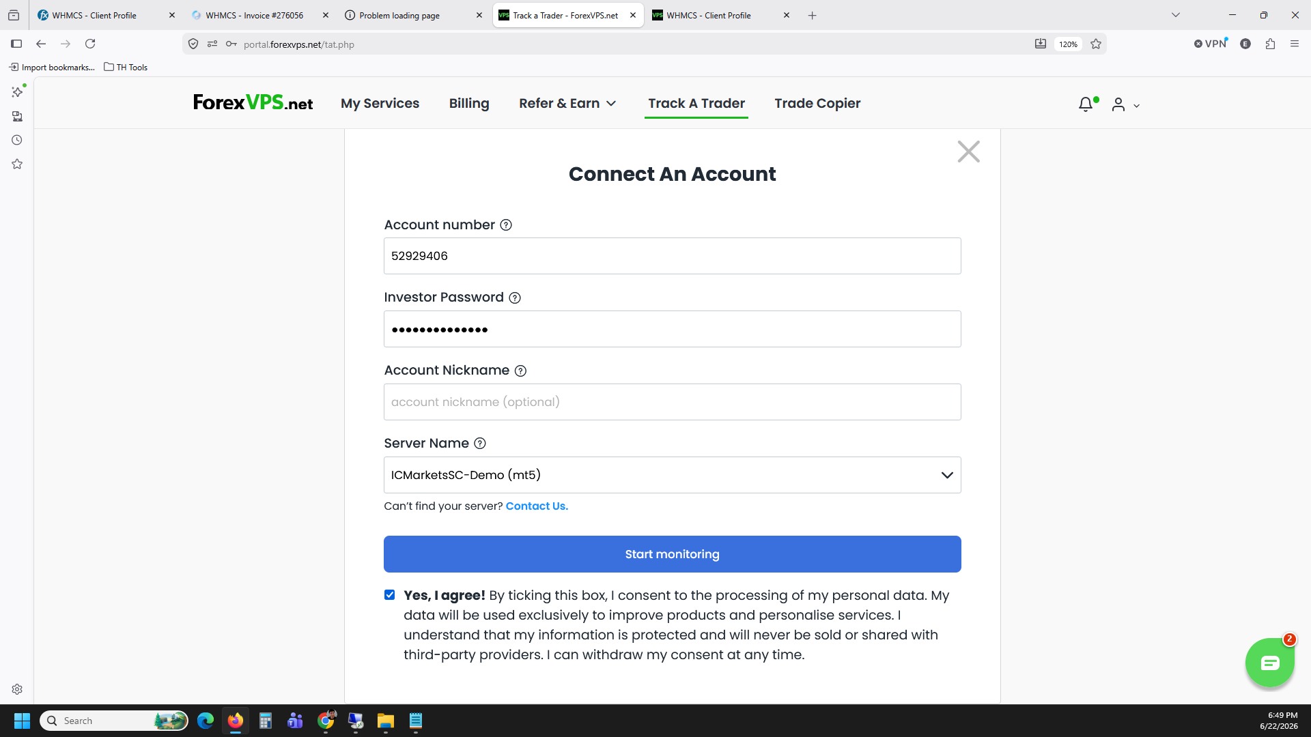This screenshot has width=1311, height=737.
Task: List all tabs dropdown arrow
Action: (x=1175, y=15)
